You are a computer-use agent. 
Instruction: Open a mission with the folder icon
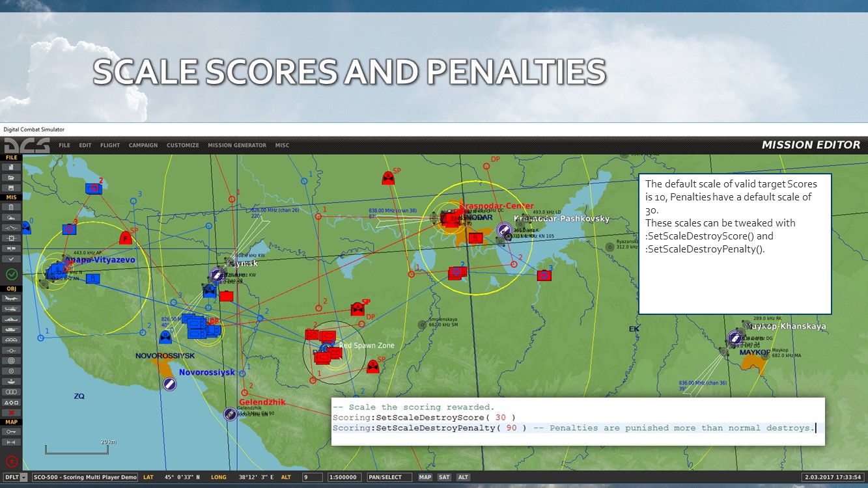point(11,177)
